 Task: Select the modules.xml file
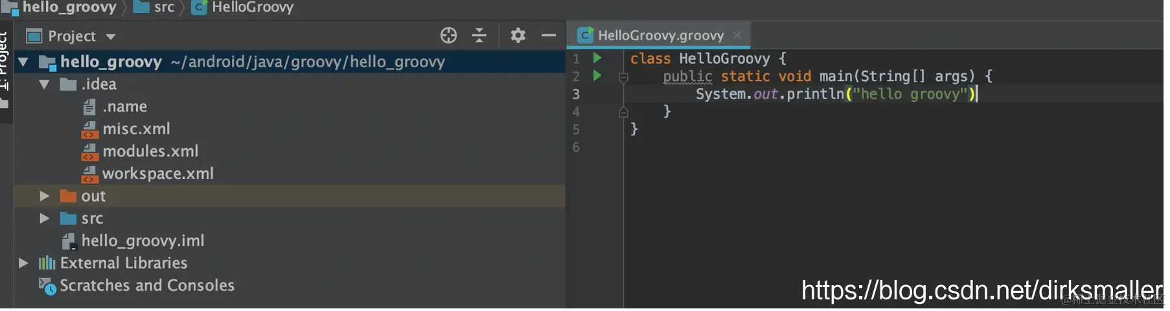[150, 152]
